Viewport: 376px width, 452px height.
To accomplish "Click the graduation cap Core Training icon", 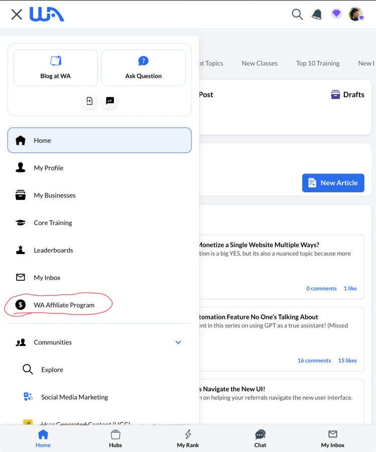I will tap(21, 222).
